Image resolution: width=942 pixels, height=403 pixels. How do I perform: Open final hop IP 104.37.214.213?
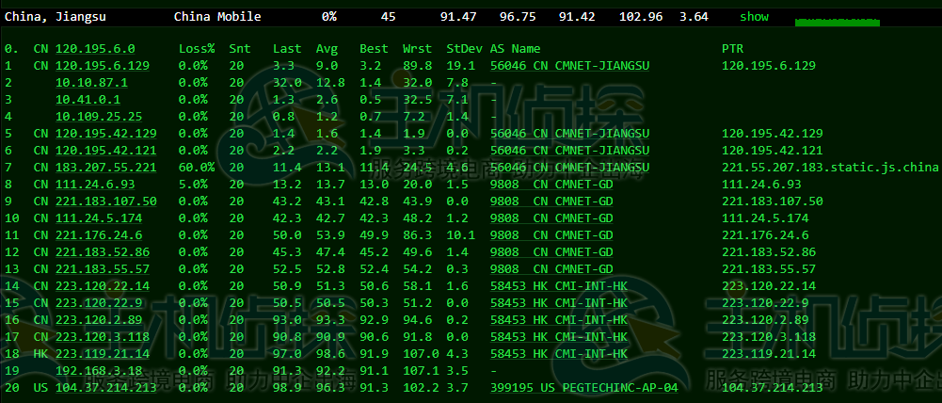point(105,388)
